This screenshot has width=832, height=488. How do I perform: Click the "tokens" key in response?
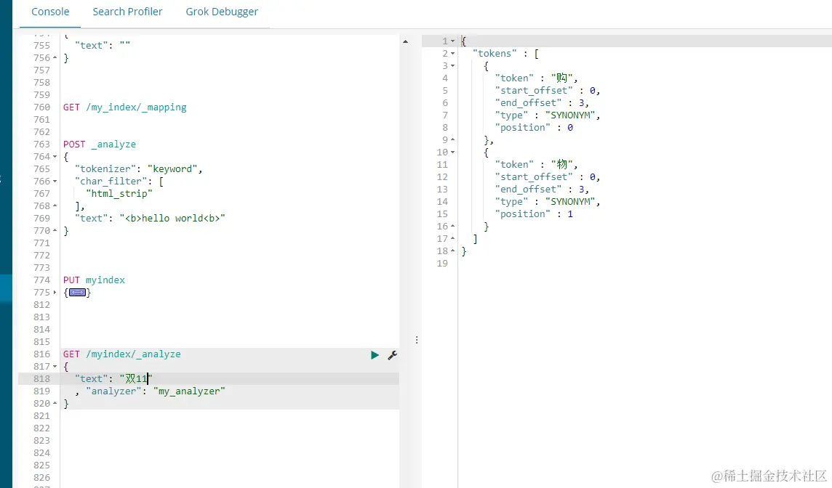(495, 54)
